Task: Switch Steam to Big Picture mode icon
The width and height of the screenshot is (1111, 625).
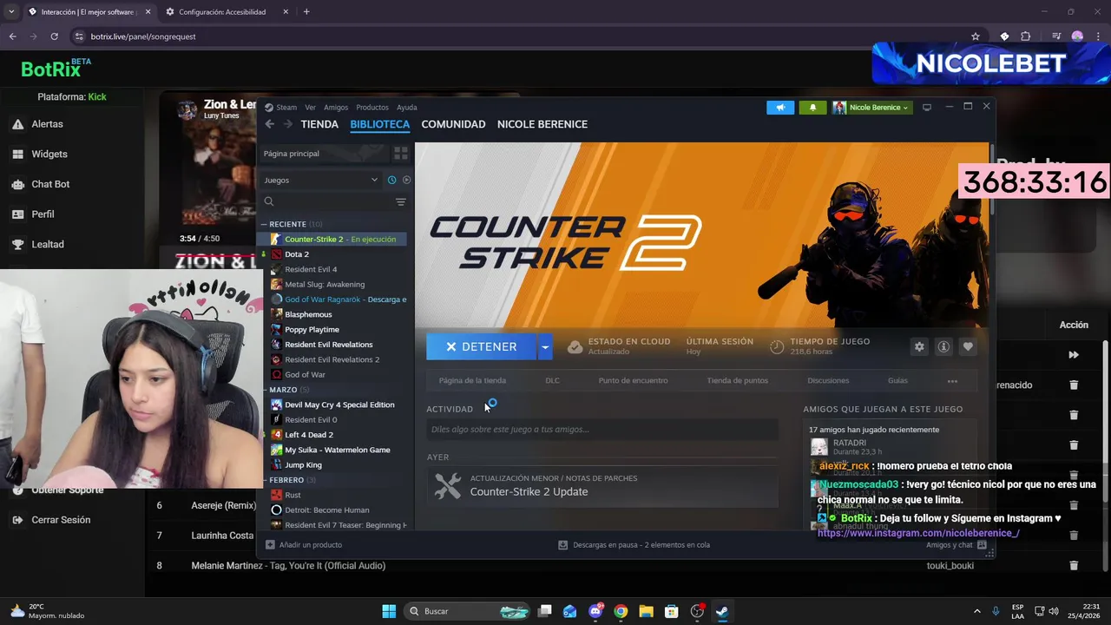Action: 927,108
